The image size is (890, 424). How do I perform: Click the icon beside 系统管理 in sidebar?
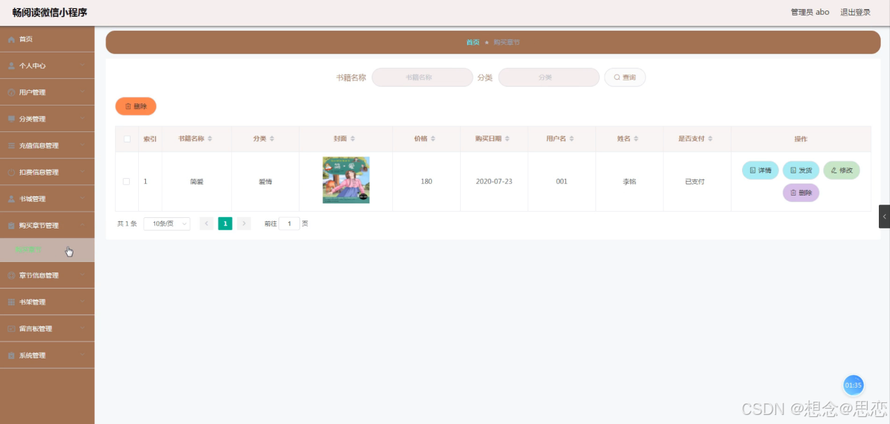[11, 355]
